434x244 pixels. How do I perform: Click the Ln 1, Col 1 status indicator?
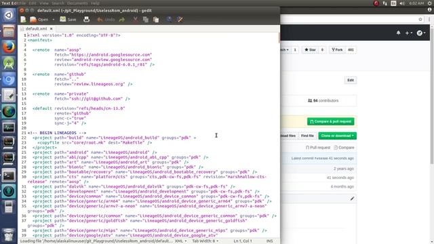243,241
